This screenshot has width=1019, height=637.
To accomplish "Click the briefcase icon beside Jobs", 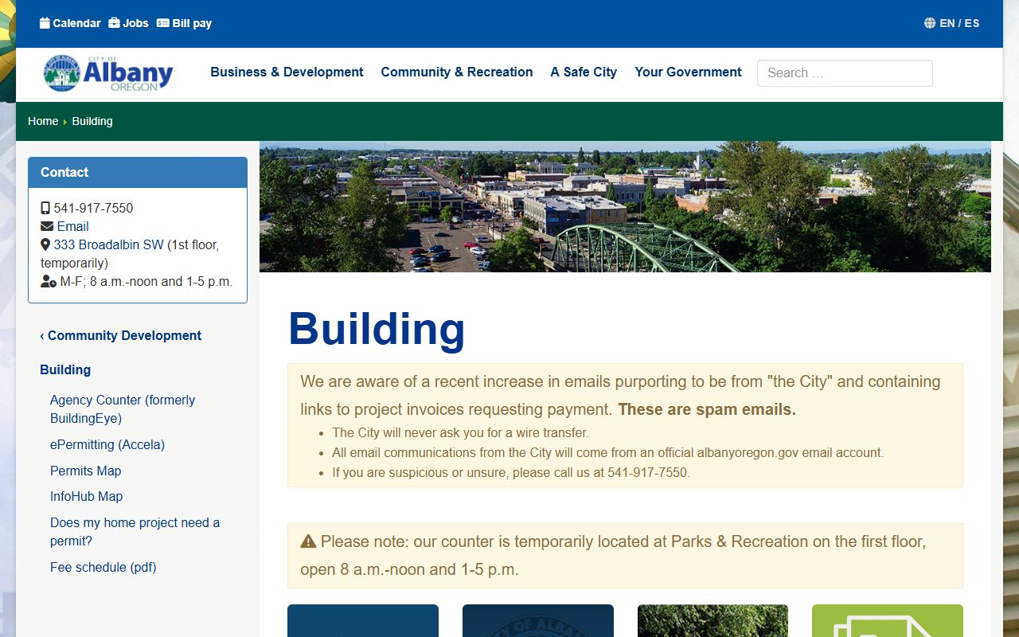I will click(x=114, y=23).
